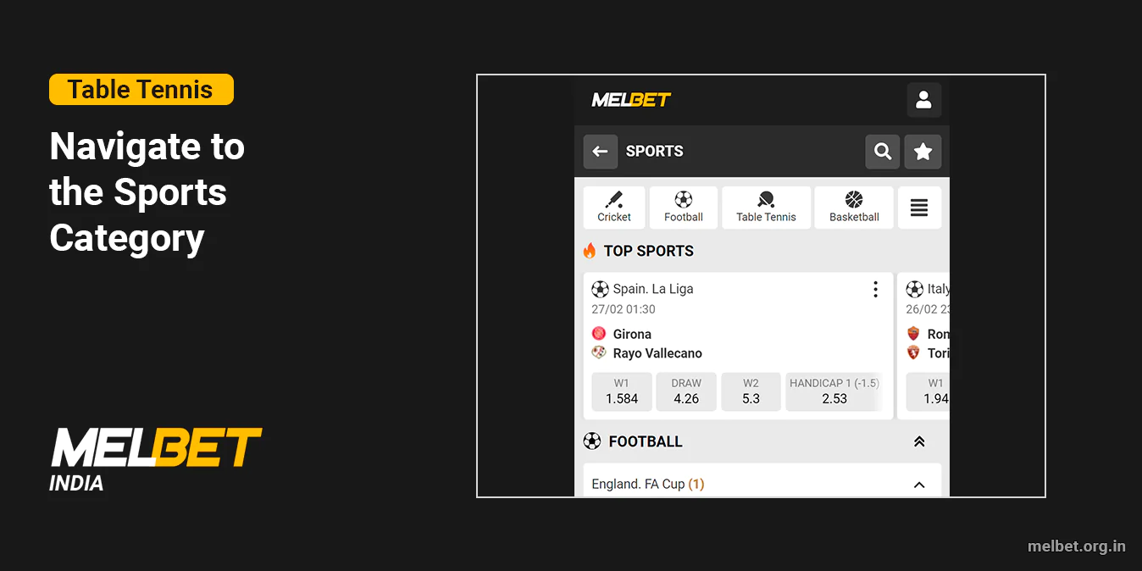Open the user account profile icon
This screenshot has height=571, width=1142.
tap(923, 99)
